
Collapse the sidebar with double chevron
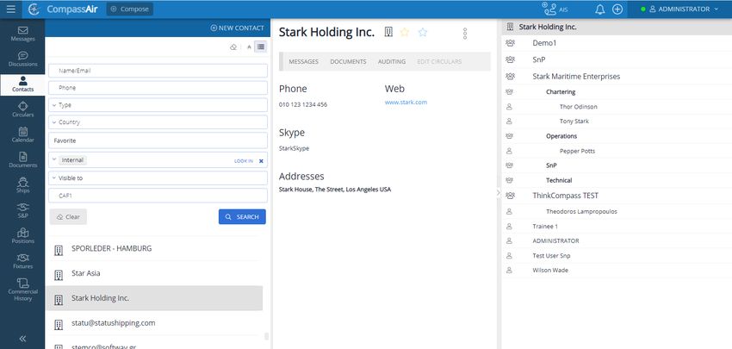tap(22, 339)
